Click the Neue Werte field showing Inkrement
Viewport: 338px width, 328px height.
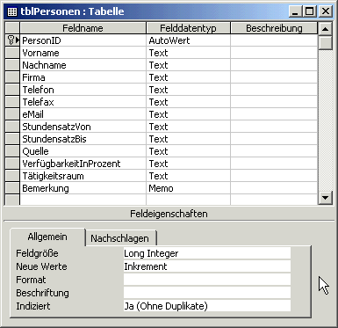click(x=207, y=266)
